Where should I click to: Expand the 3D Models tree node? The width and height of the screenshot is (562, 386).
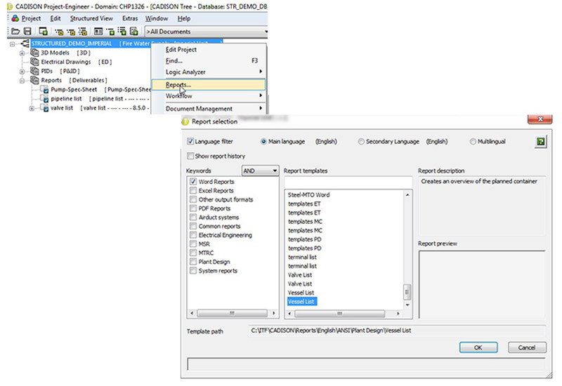point(22,53)
